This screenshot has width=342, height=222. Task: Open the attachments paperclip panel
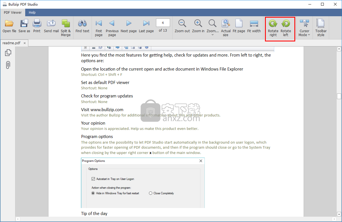pyautogui.click(x=8, y=65)
